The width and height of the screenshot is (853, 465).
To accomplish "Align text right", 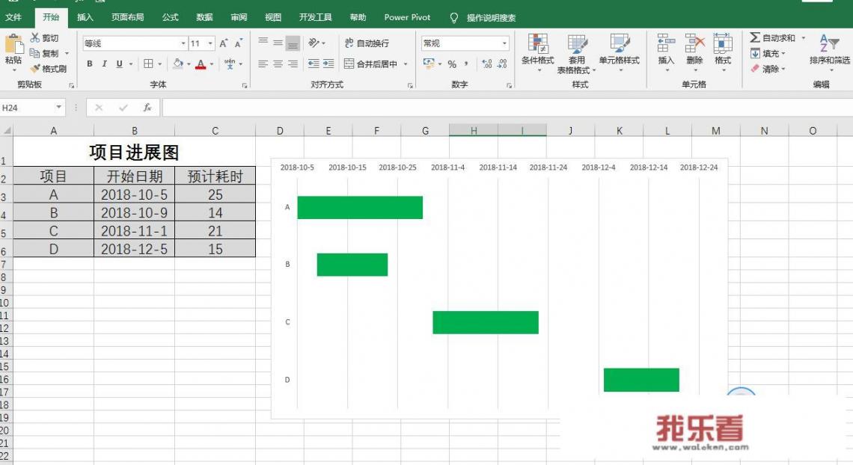I will (293, 64).
